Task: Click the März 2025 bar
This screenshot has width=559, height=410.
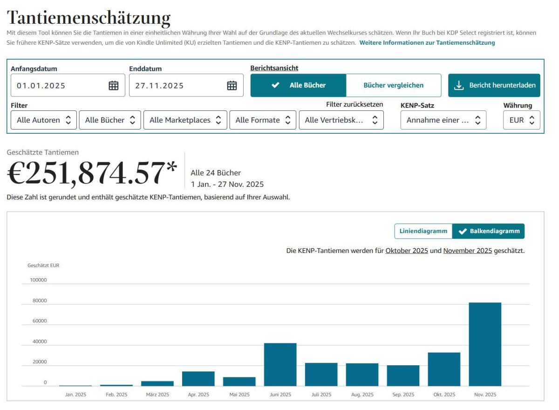Action: coord(157,383)
